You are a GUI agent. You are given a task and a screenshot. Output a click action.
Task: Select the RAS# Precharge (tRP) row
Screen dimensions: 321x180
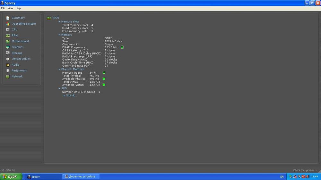point(89,57)
